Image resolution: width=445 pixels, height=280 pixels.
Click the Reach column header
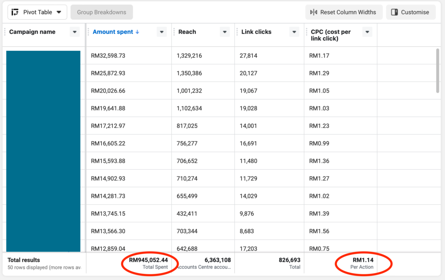pos(187,32)
